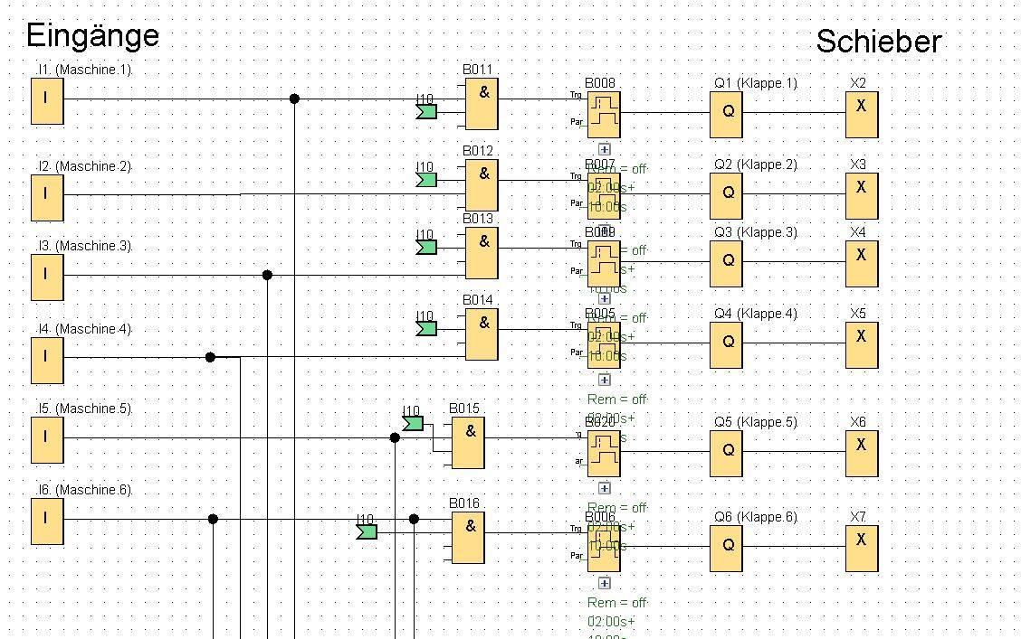The image size is (1021, 639).
Task: Click the X7 open connector block
Action: pyautogui.click(x=861, y=548)
